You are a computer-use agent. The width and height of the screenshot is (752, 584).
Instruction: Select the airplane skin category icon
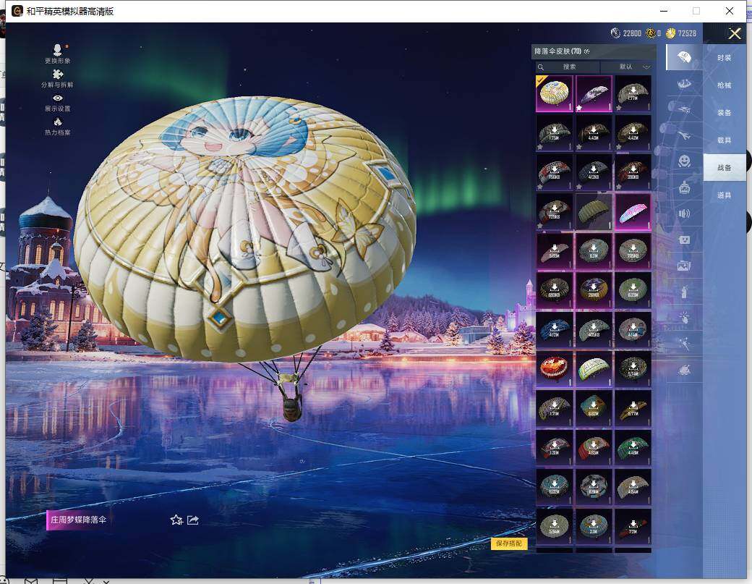684,136
